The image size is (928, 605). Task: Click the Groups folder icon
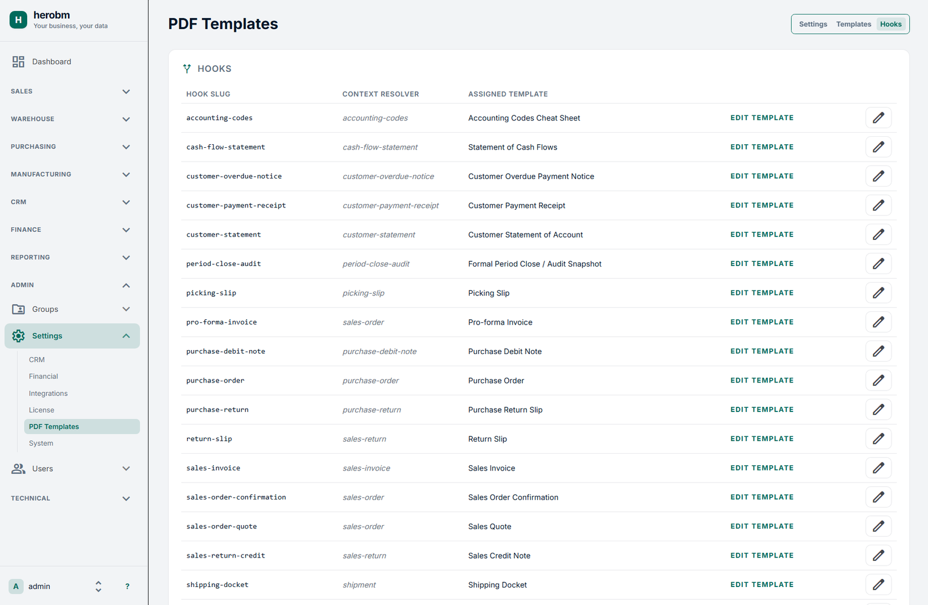coord(19,309)
